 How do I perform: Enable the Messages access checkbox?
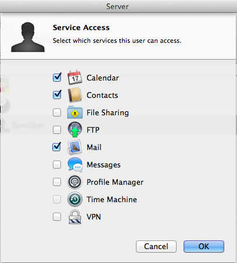[x=57, y=165]
